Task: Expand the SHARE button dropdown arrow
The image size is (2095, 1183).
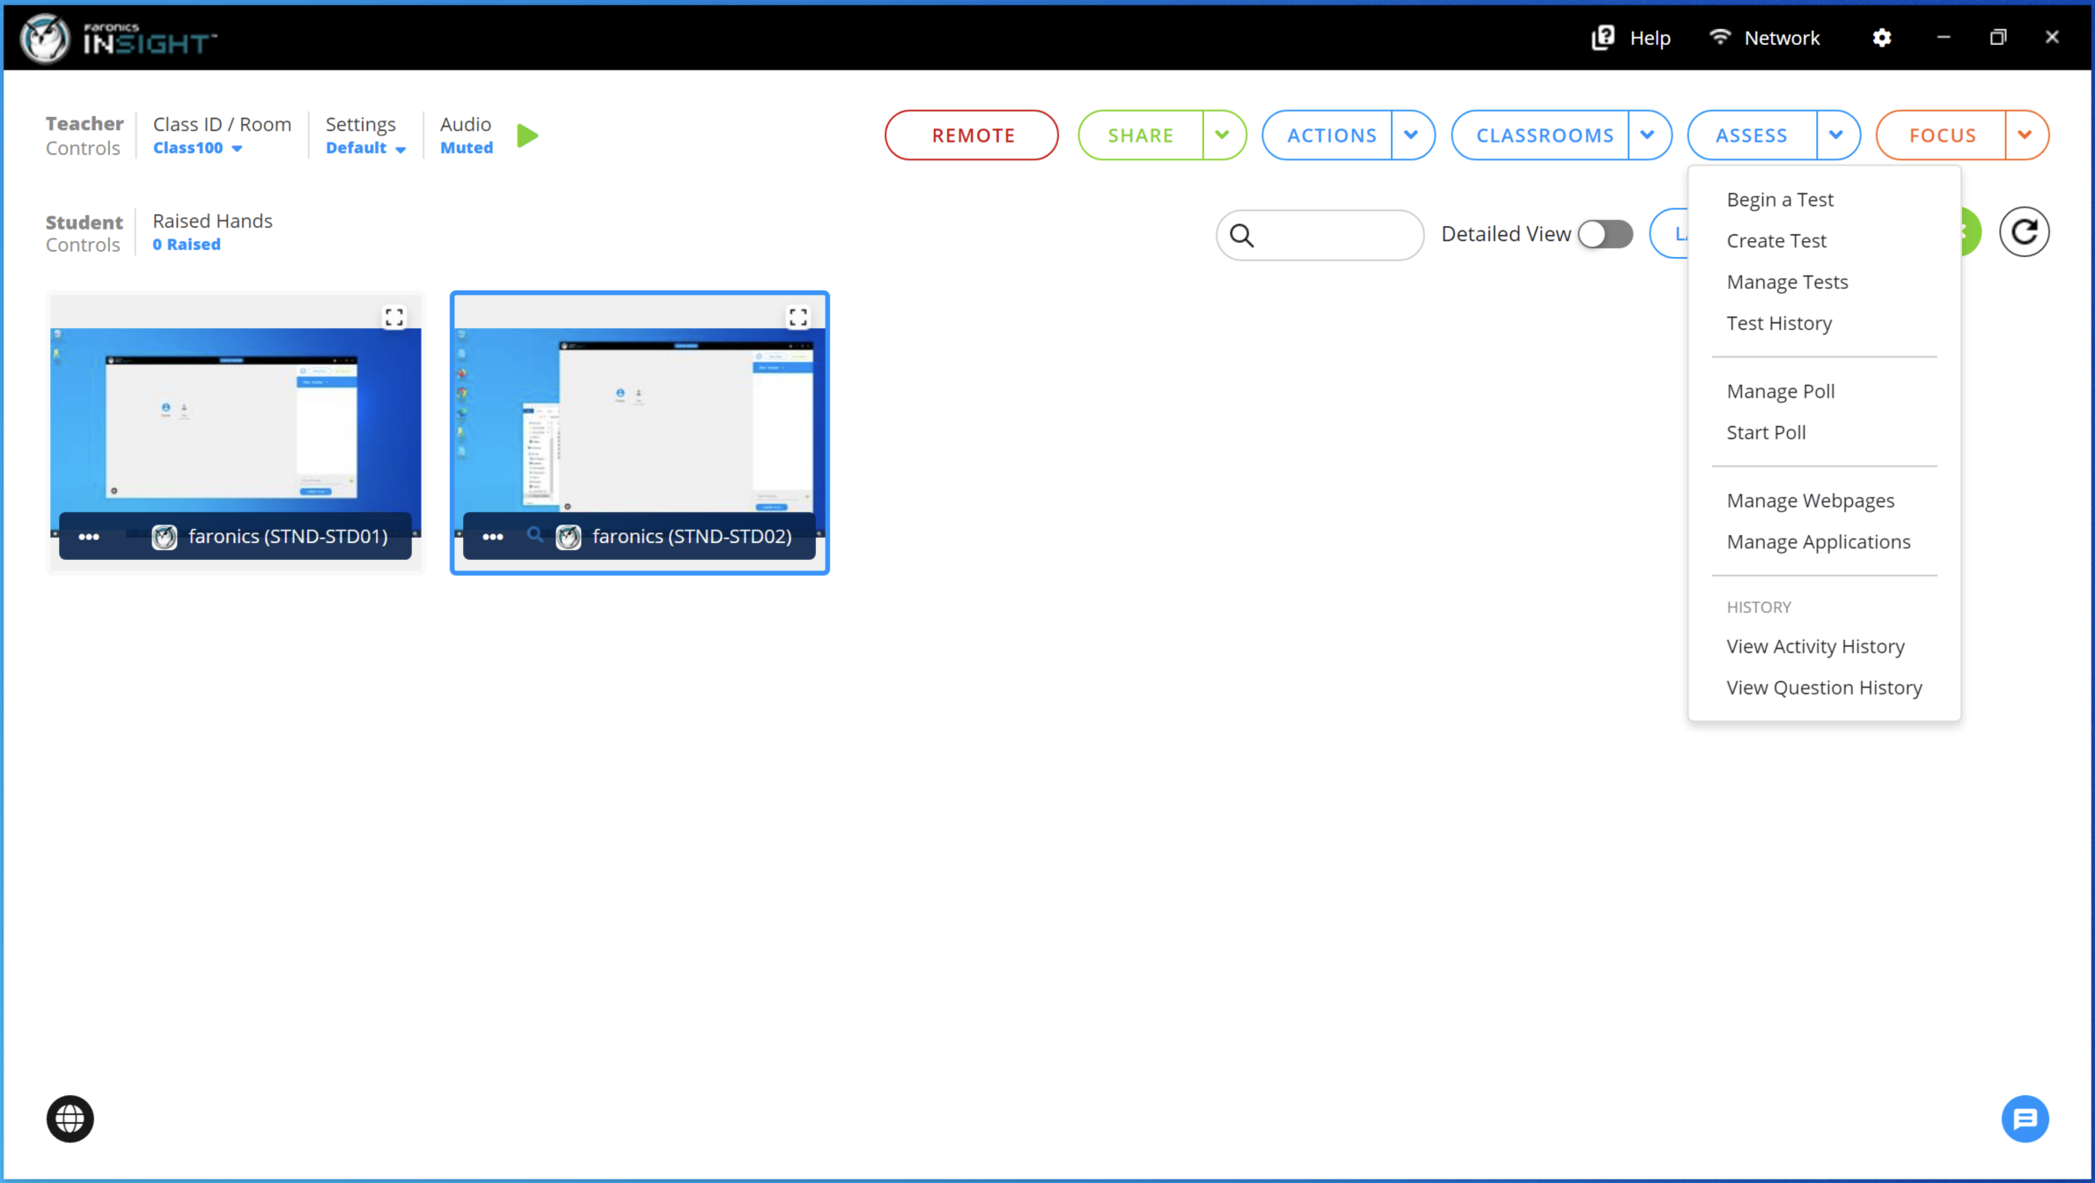Action: pyautogui.click(x=1223, y=136)
